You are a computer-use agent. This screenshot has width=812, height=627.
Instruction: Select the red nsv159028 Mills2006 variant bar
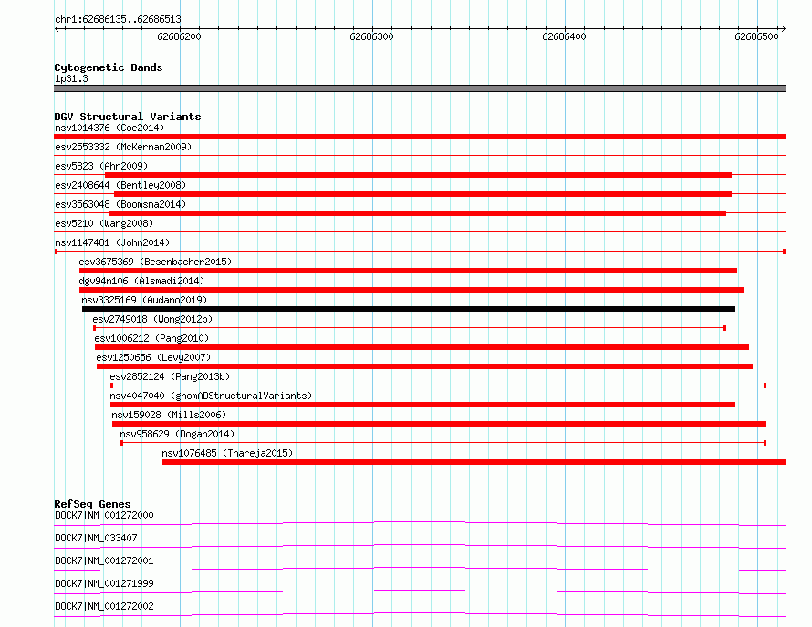click(439, 424)
